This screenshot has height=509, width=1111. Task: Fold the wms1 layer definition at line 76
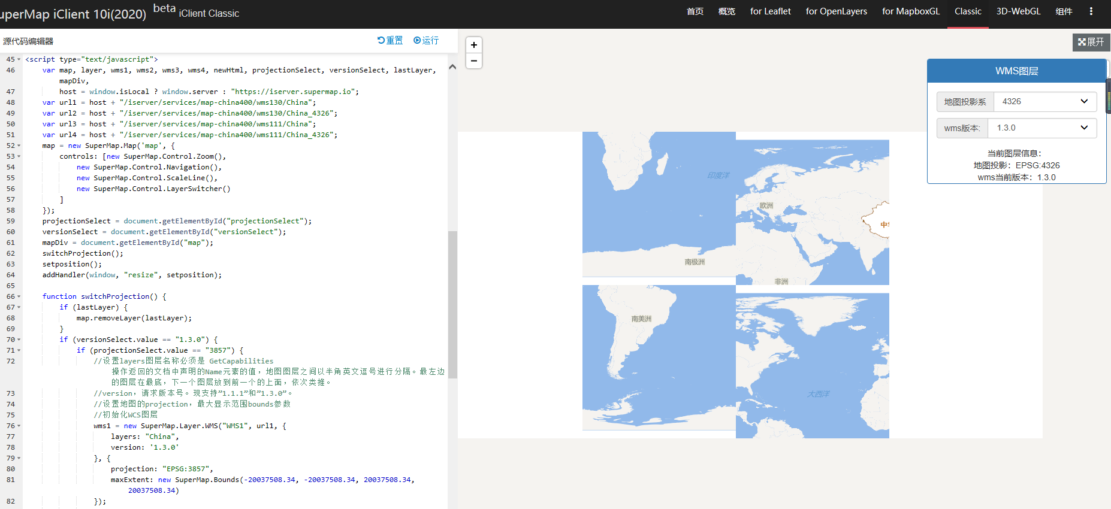tap(19, 426)
